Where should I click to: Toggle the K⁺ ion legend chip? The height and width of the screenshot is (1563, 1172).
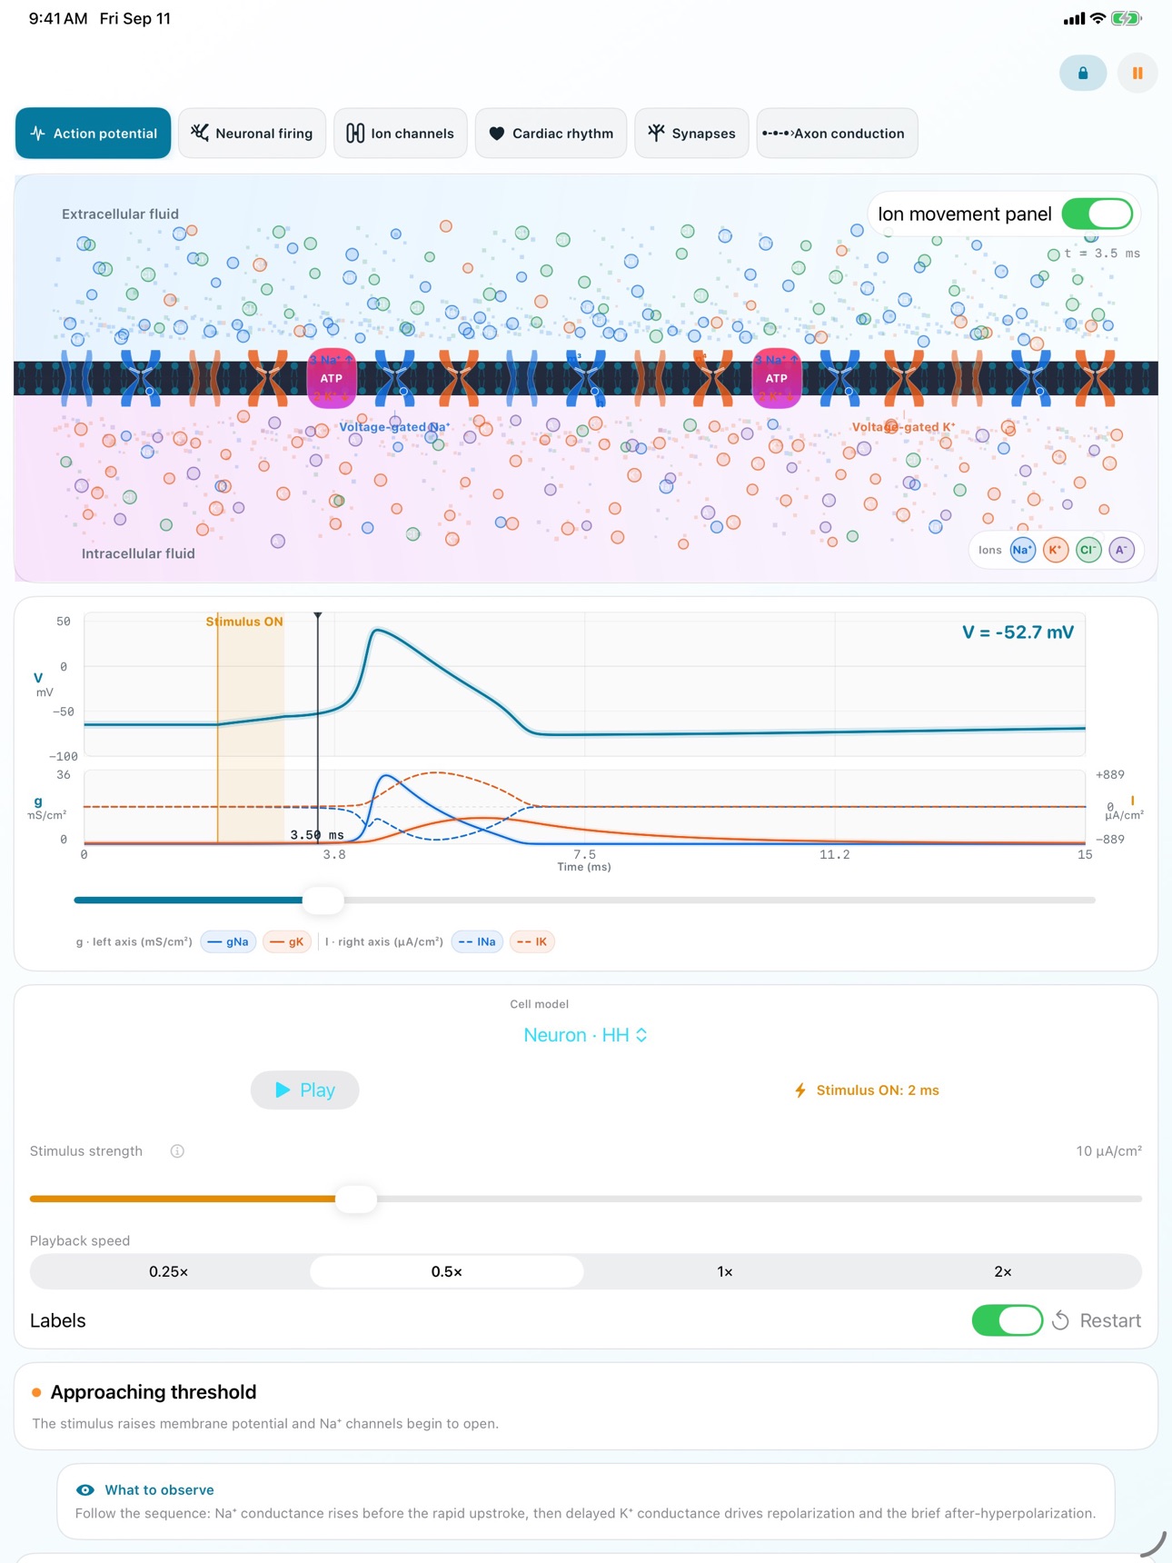(1056, 550)
